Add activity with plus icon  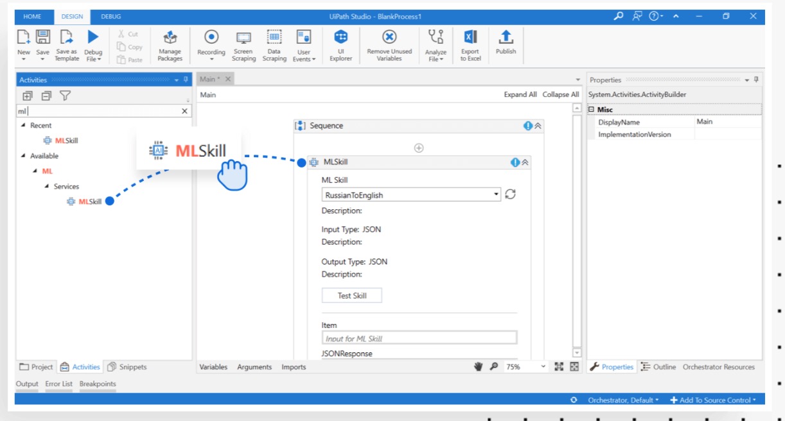(419, 148)
